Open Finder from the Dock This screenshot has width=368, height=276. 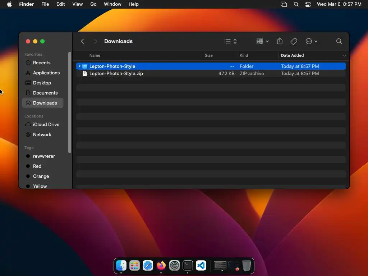coord(121,266)
